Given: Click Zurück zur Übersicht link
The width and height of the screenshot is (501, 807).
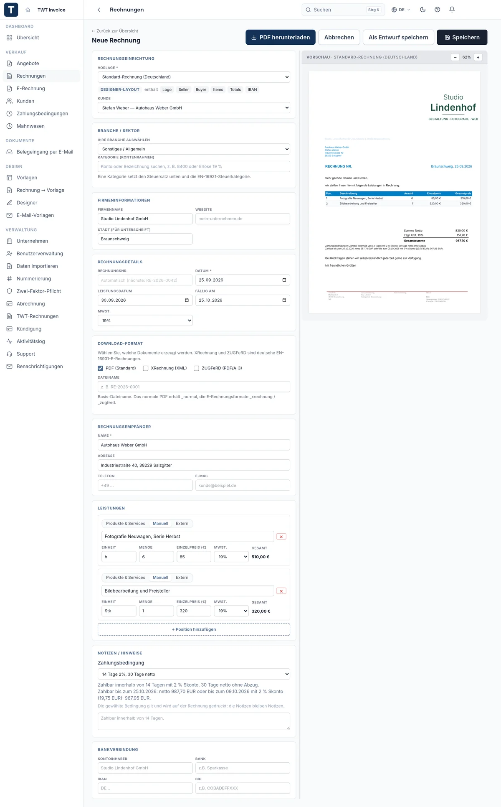Looking at the screenshot, I should click(x=115, y=31).
